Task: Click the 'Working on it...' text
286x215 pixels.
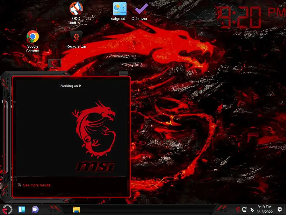Action: pos(72,86)
